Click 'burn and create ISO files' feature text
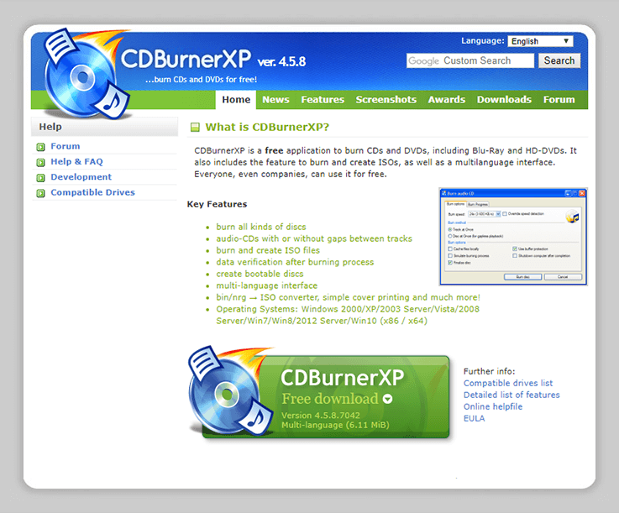 pyautogui.click(x=268, y=250)
